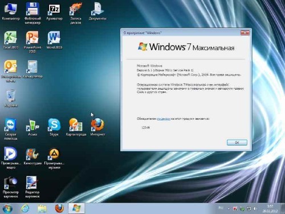This screenshot has width=285, height=214.
Task: Select the Проигрыватель музыки shortcut
Action: click(x=54, y=158)
